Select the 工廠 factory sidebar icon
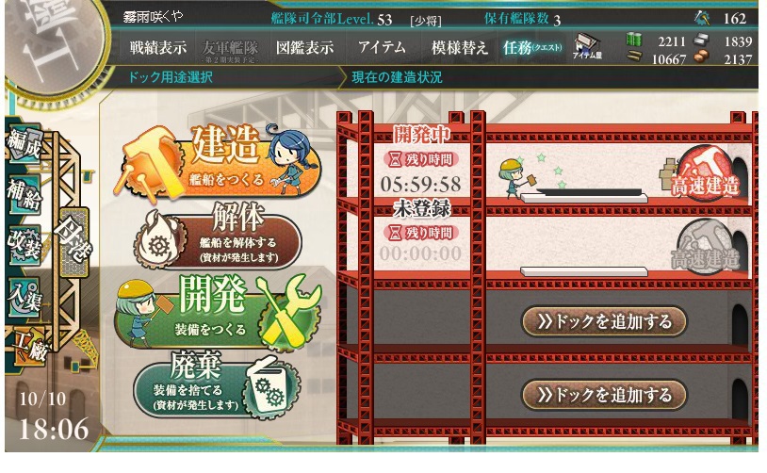The width and height of the screenshot is (767, 473). coord(29,347)
